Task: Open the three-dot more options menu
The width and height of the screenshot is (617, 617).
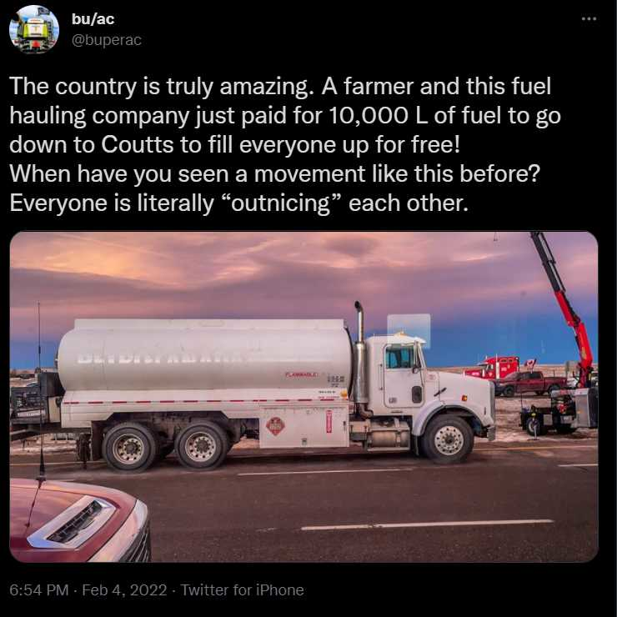Action: [x=589, y=18]
